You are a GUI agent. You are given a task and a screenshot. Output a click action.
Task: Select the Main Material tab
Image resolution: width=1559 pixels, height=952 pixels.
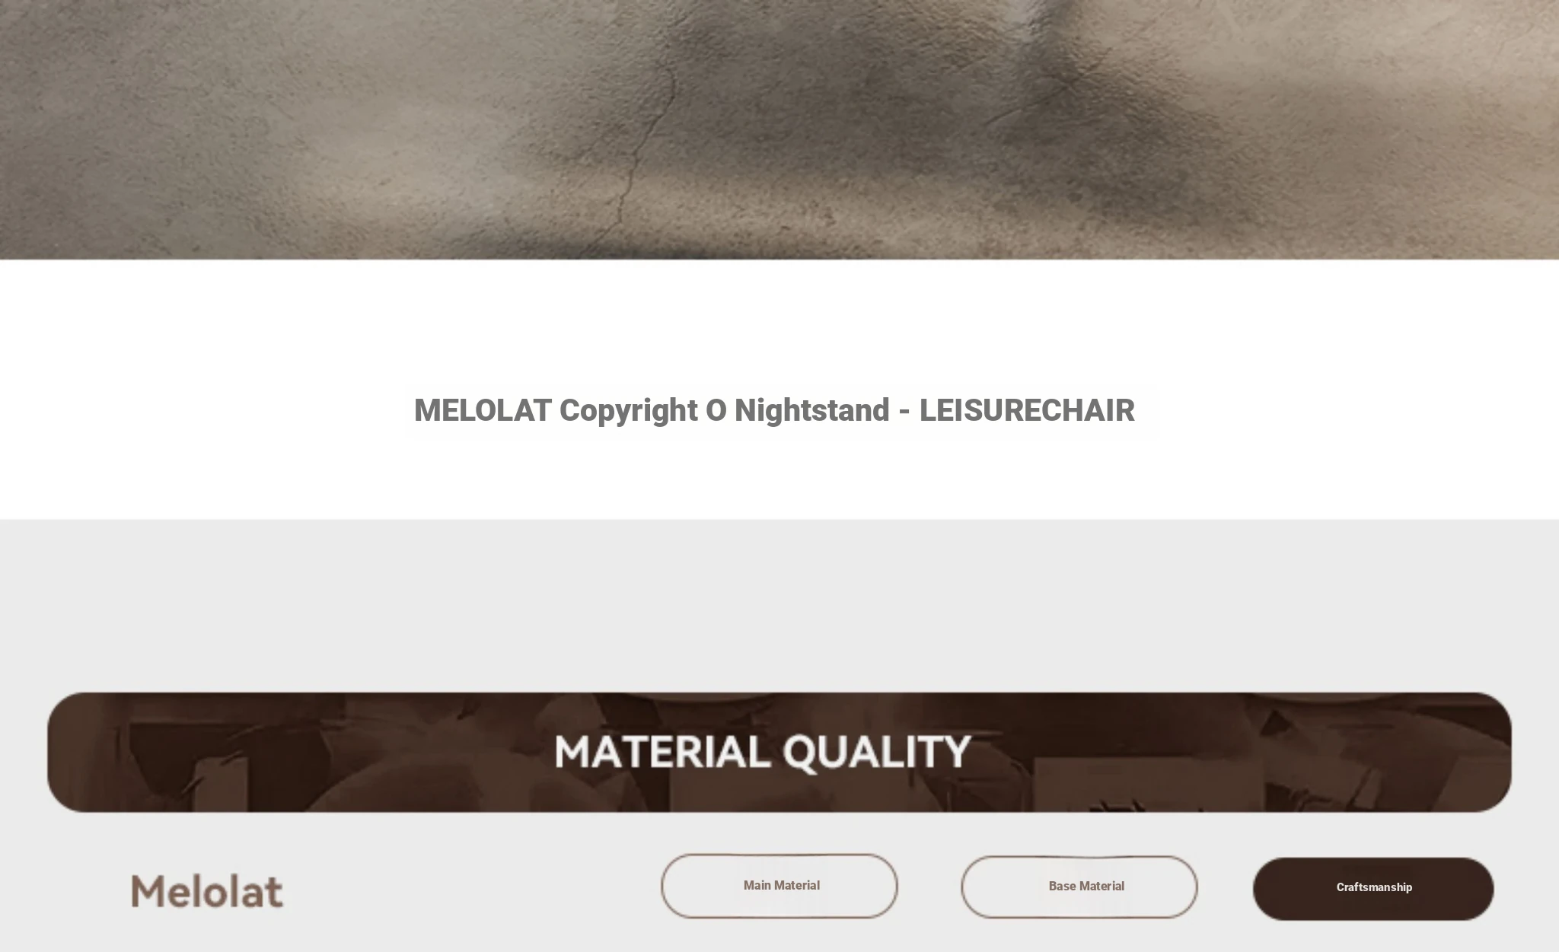click(x=779, y=886)
